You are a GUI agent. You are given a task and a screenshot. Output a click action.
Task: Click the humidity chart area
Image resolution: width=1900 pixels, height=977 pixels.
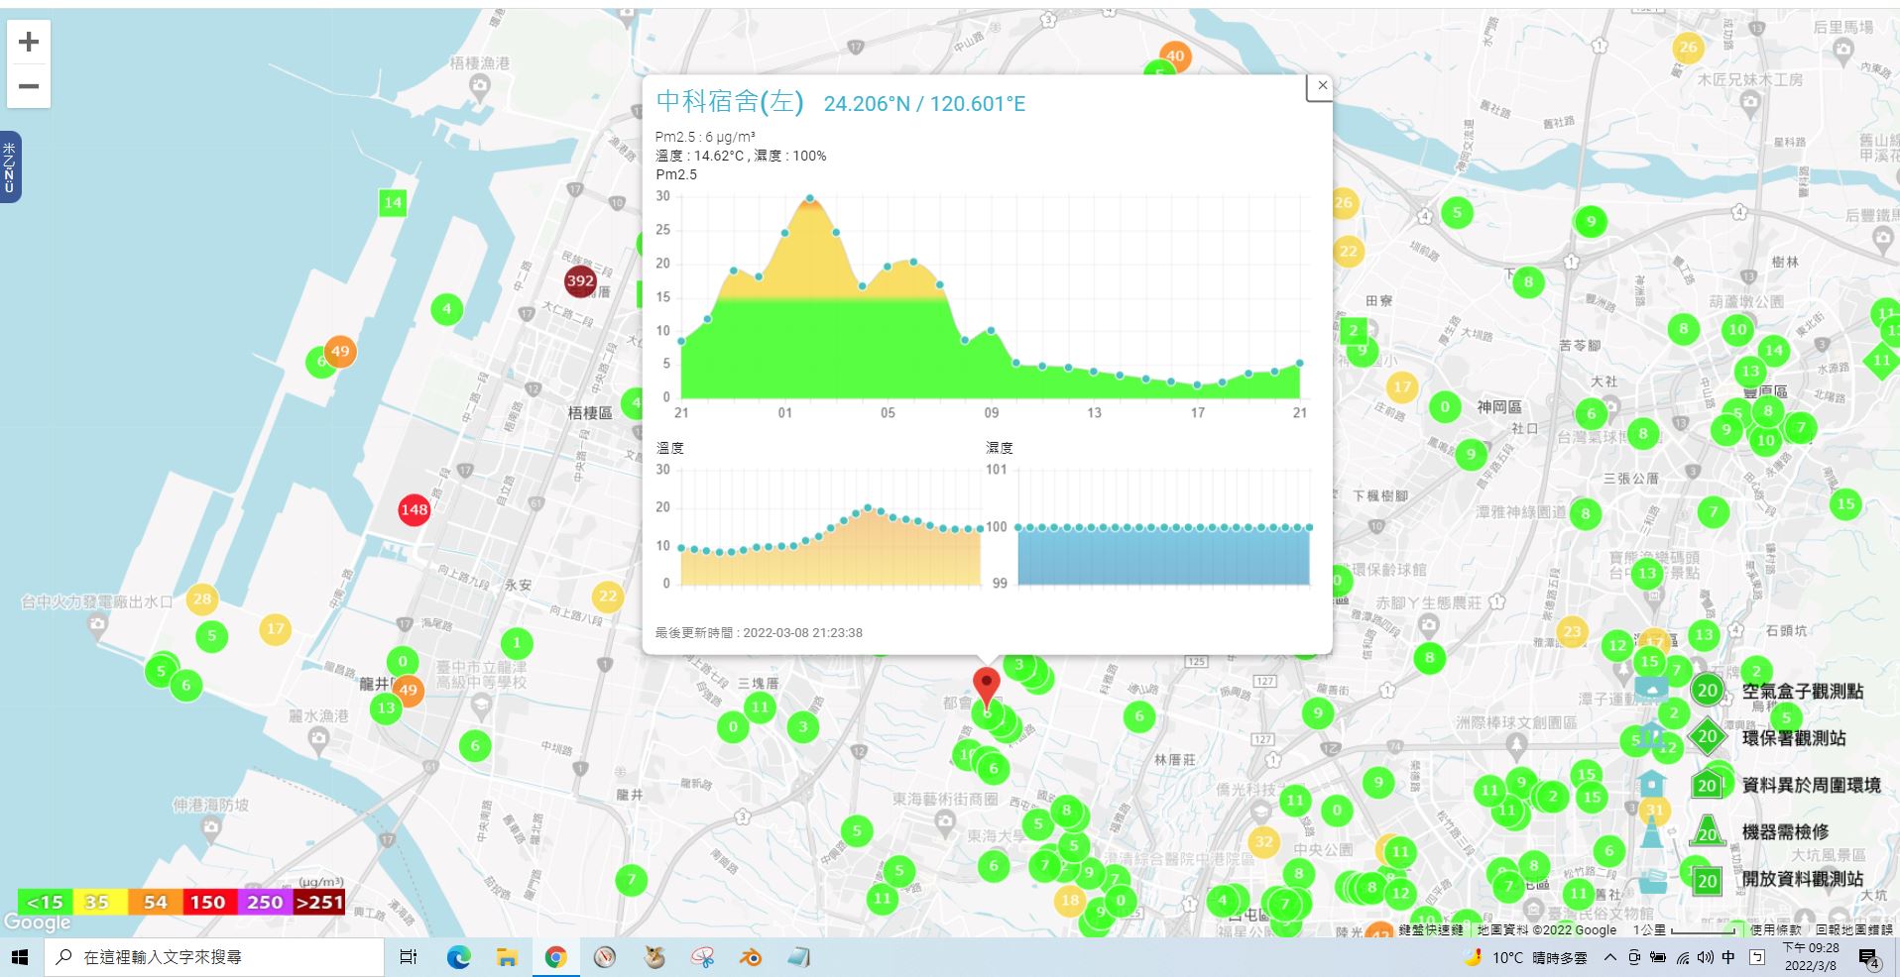point(1163,555)
